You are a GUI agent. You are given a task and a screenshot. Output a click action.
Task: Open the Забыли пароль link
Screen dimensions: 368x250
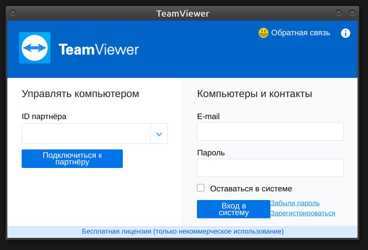click(295, 203)
